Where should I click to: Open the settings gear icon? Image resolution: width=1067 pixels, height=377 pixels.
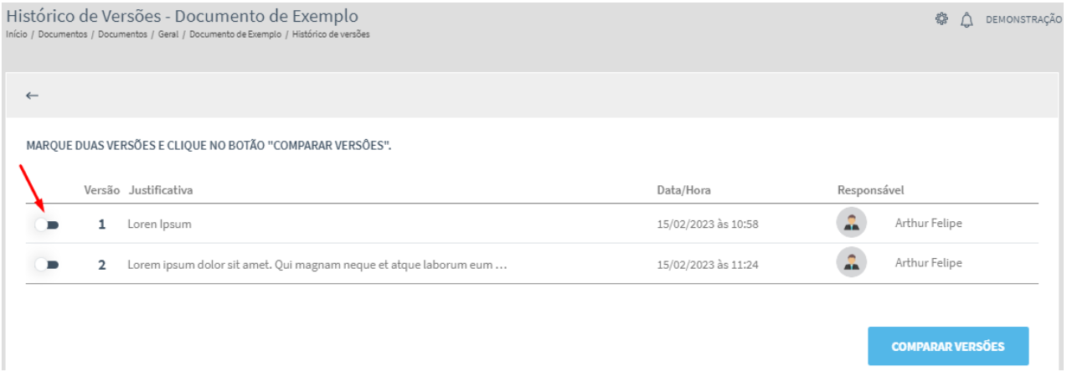tap(941, 18)
